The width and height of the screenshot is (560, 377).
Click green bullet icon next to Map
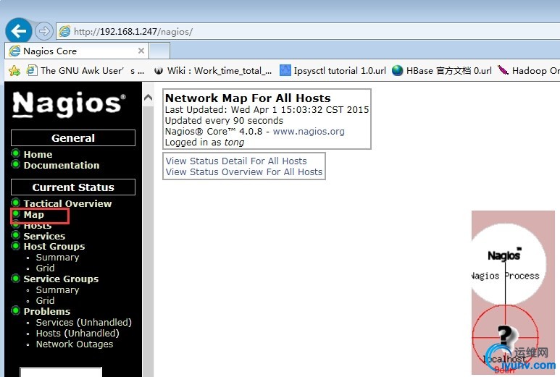[x=15, y=213]
